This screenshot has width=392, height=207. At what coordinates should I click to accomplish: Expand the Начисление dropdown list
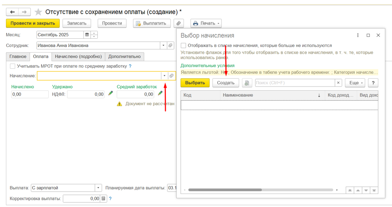[164, 76]
